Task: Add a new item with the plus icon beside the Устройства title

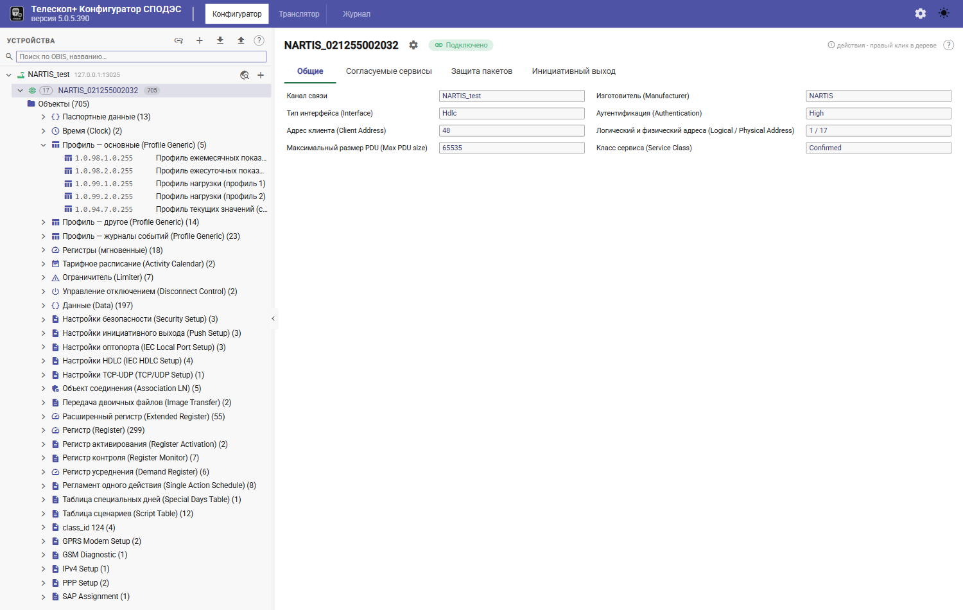Action: point(200,40)
